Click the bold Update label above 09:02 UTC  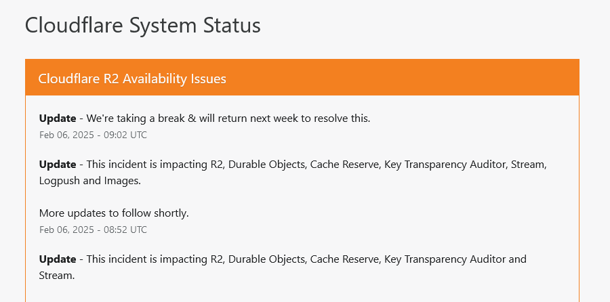click(x=58, y=118)
